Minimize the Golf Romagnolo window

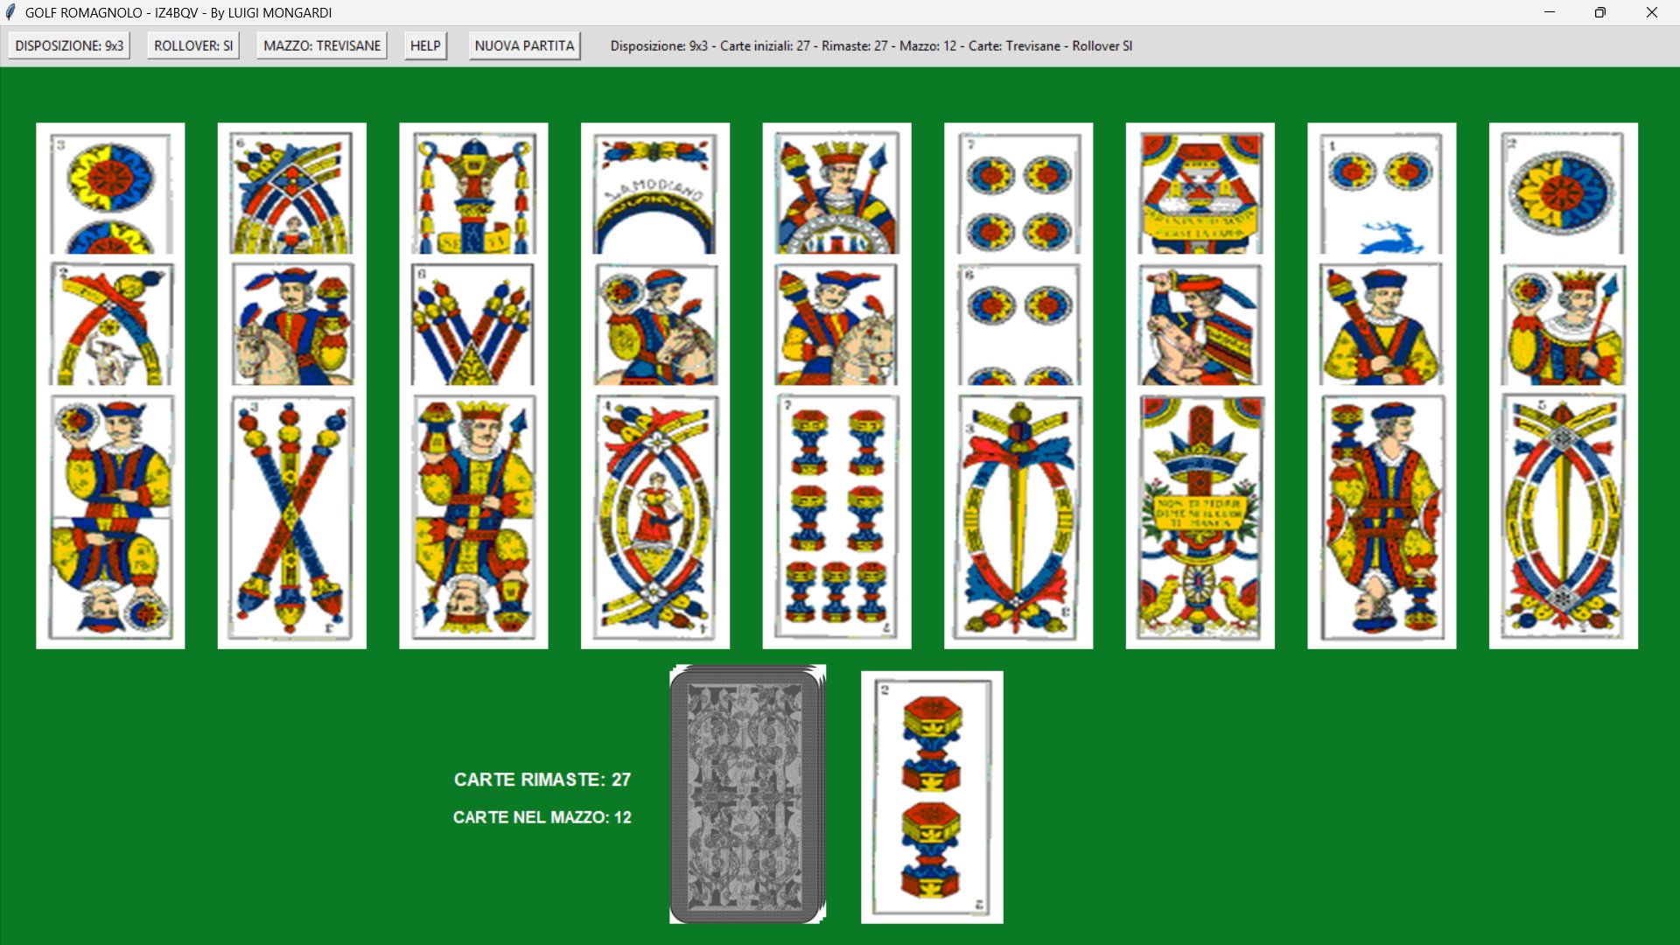[1550, 12]
